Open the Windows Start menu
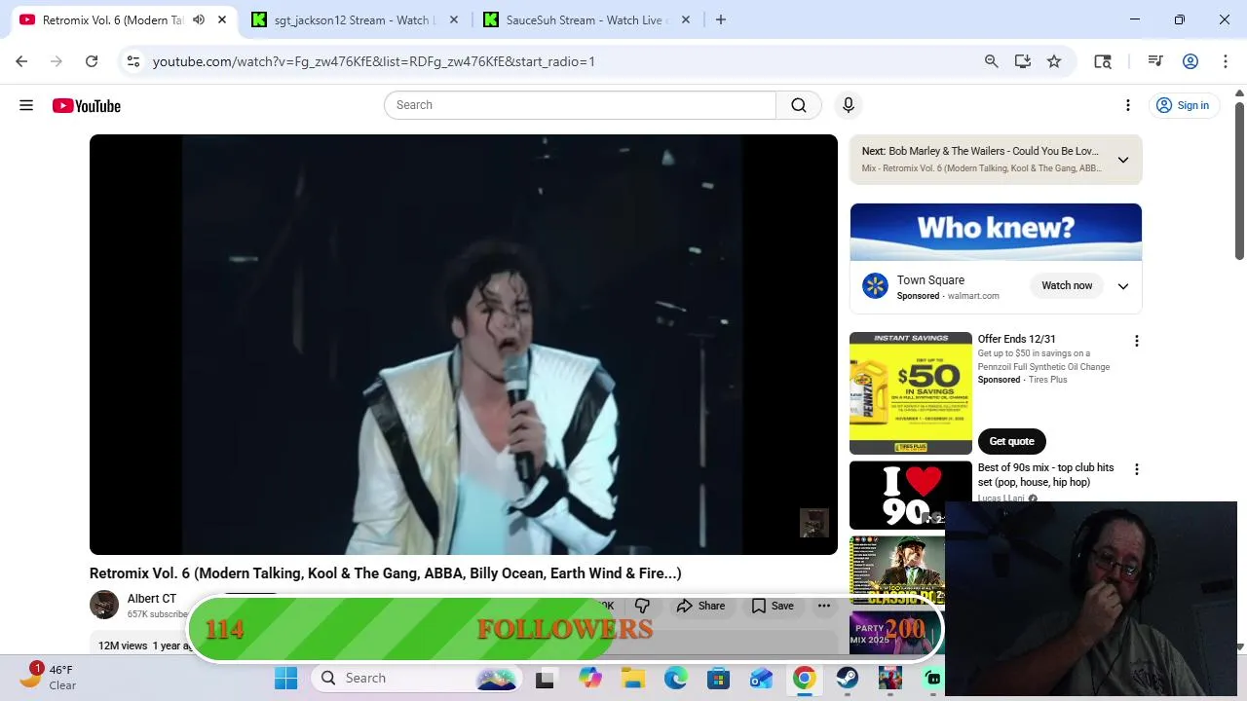The height and width of the screenshot is (701, 1247). 285,679
